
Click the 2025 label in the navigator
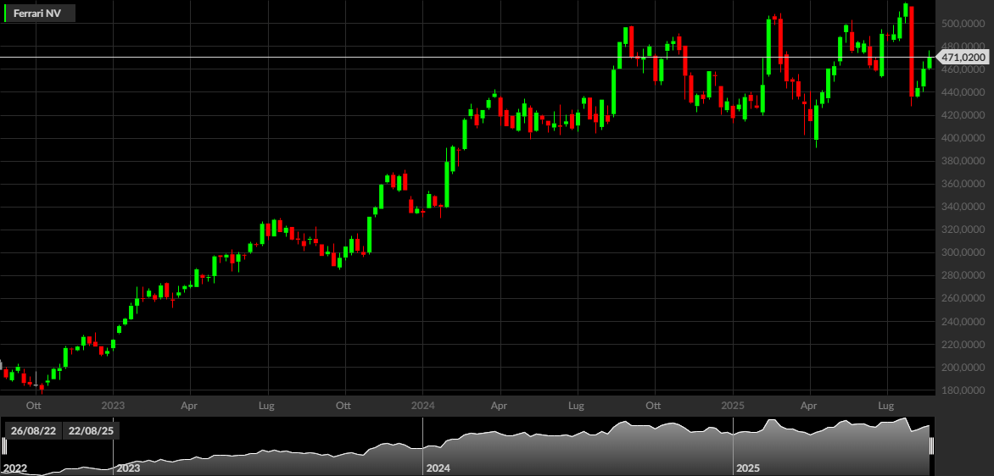(747, 469)
